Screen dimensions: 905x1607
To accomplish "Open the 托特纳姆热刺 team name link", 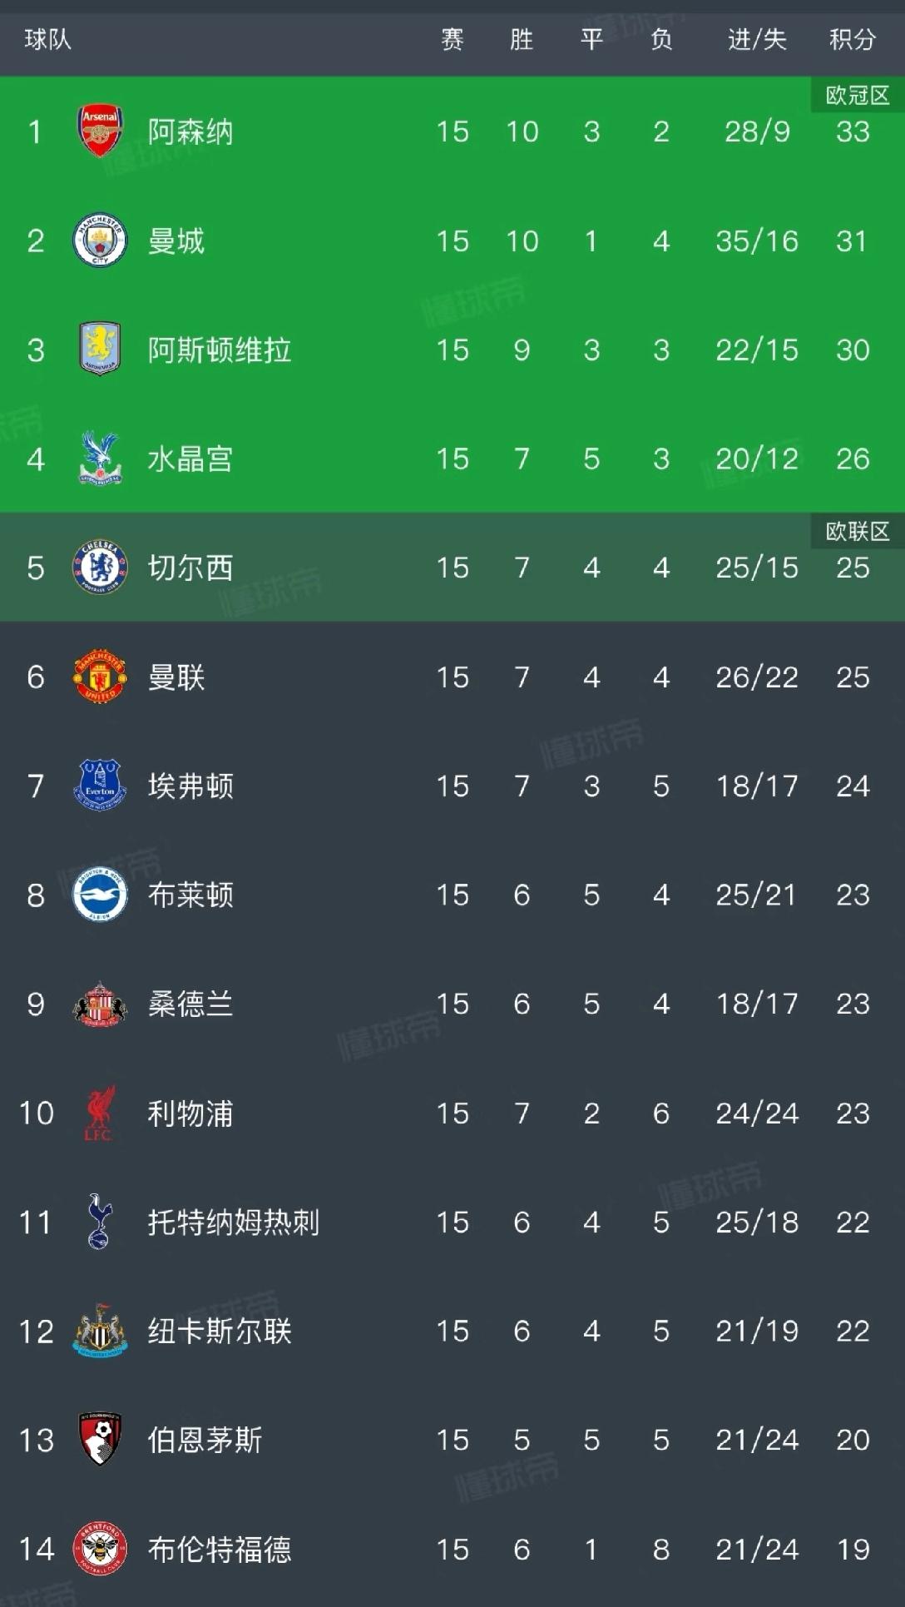I will [x=234, y=1223].
